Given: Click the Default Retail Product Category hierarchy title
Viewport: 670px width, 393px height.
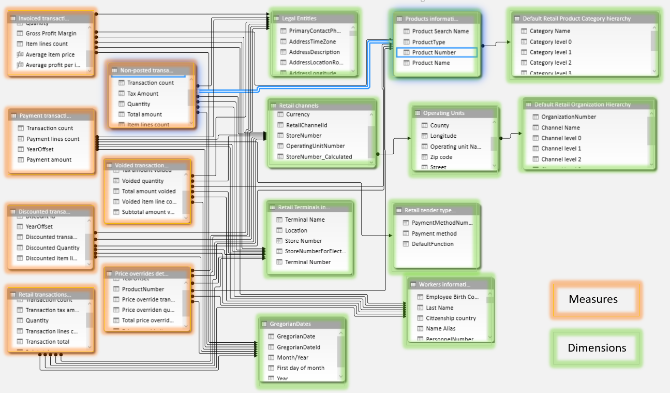Looking at the screenshot, I should coord(577,19).
